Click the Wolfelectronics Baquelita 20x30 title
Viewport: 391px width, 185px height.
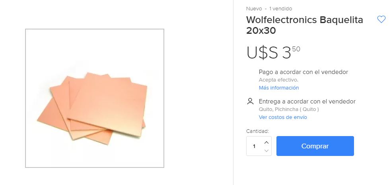[304, 25]
